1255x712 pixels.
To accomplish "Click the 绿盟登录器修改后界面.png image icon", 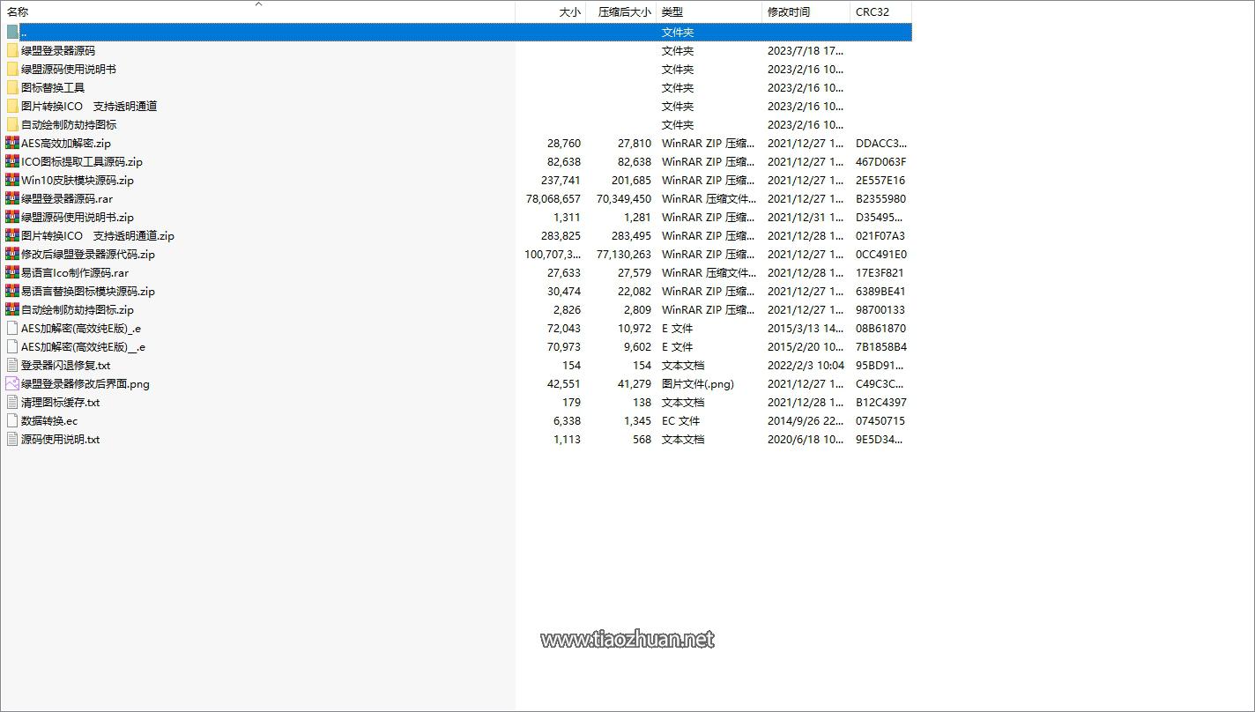I will 11,383.
